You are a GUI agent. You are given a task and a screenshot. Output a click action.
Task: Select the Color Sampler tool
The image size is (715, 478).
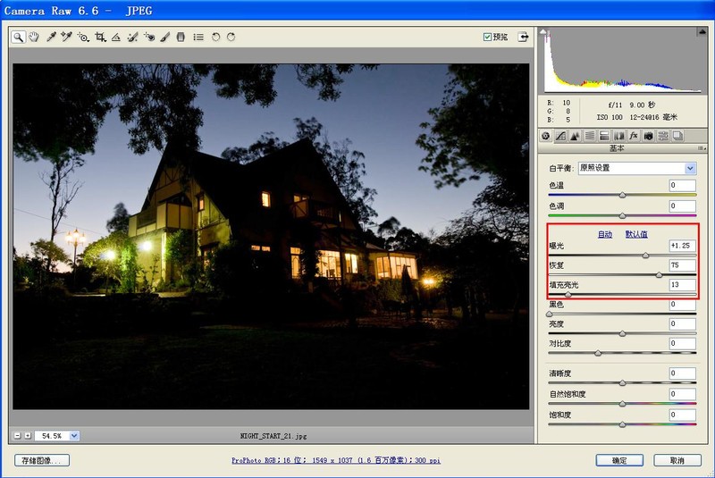[66, 37]
